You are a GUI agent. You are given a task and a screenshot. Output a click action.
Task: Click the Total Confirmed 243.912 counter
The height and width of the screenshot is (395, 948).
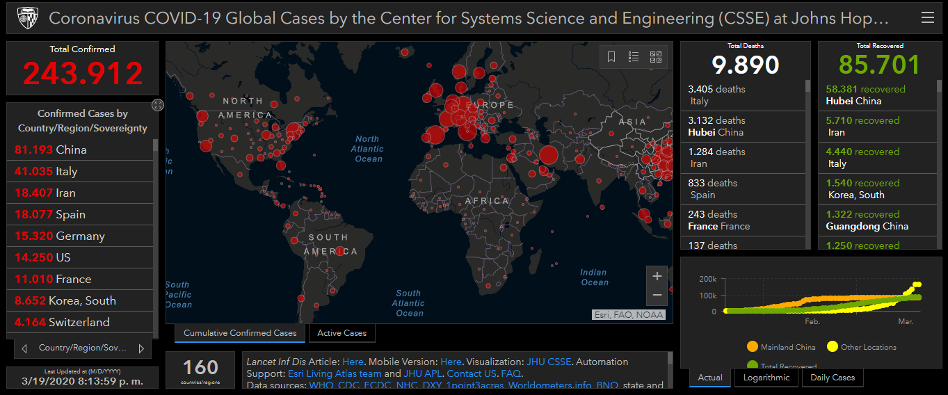82,67
